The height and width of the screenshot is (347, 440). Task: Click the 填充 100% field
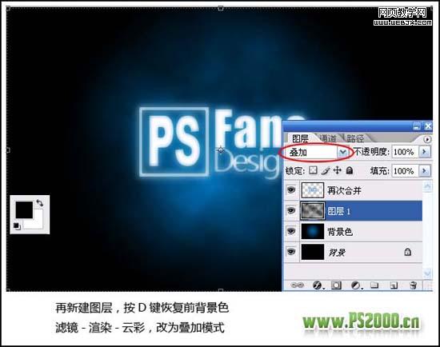tap(404, 170)
